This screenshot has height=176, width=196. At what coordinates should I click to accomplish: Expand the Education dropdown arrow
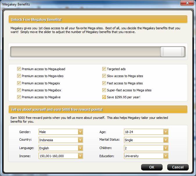[166, 156]
